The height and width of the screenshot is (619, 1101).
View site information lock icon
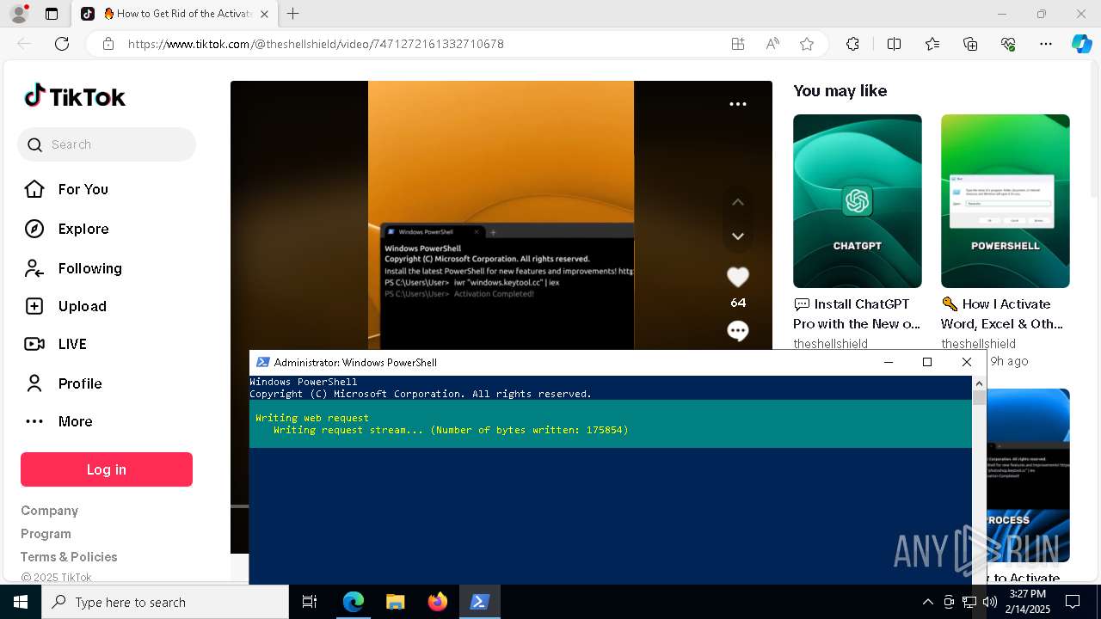pos(108,44)
